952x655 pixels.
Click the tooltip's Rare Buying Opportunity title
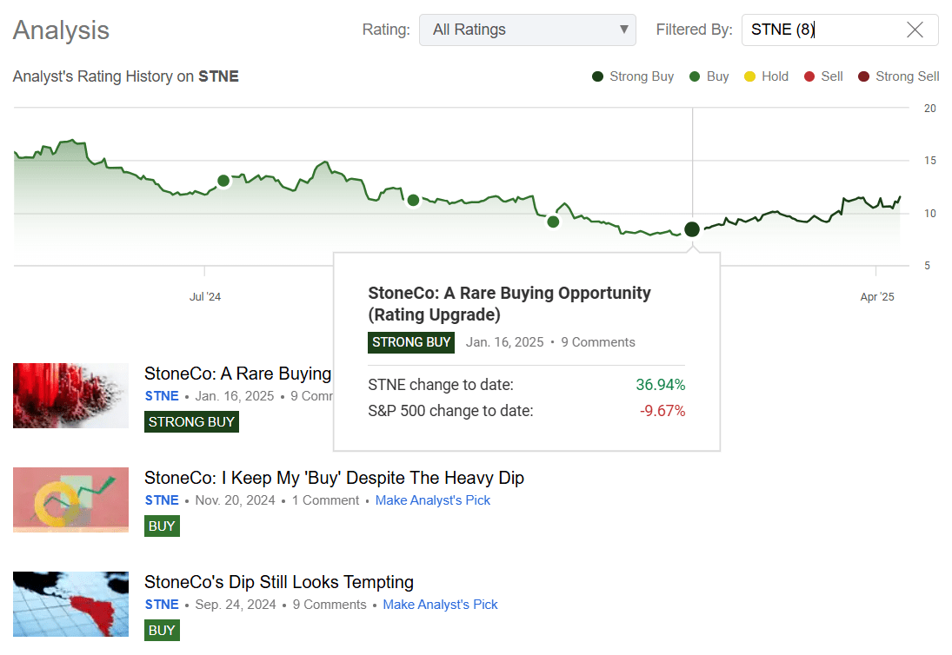coord(509,303)
